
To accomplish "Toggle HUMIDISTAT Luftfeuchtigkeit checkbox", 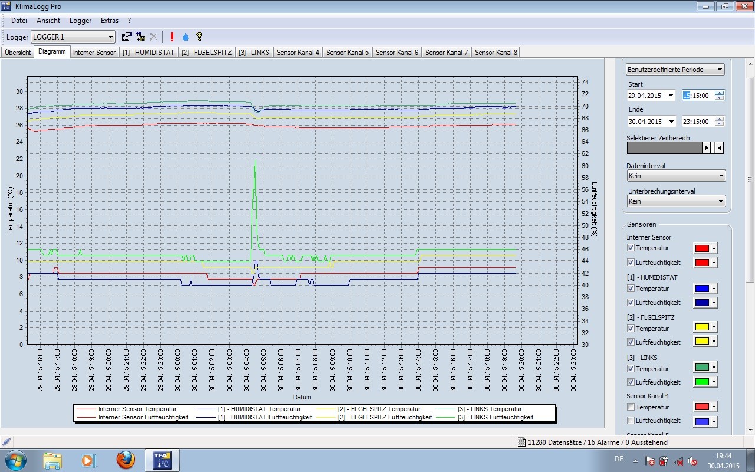I will (631, 302).
